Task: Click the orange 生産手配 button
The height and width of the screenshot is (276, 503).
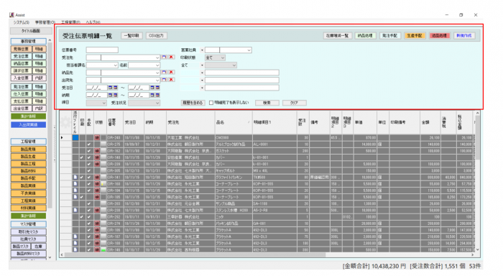Action: (415, 36)
